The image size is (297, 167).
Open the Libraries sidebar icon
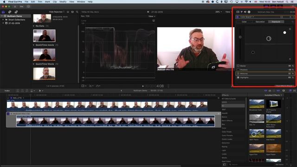pos(3,12)
